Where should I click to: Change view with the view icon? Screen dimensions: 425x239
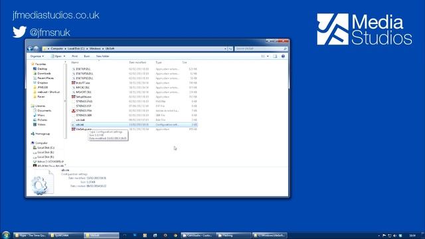point(263,56)
